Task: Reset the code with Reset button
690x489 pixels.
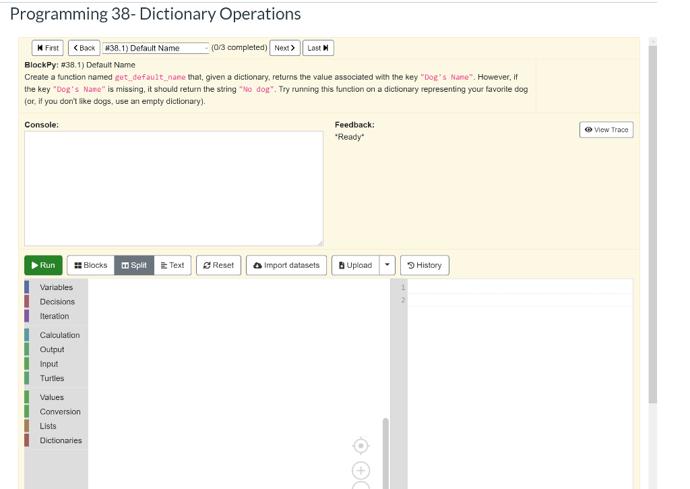Action: [x=218, y=265]
